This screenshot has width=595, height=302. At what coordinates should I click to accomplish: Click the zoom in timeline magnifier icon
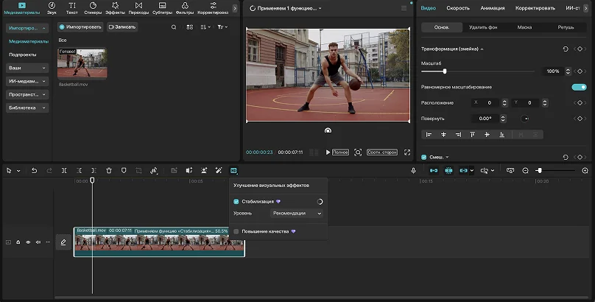point(585,171)
